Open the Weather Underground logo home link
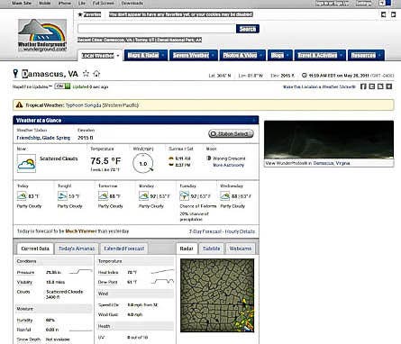 click(x=42, y=35)
